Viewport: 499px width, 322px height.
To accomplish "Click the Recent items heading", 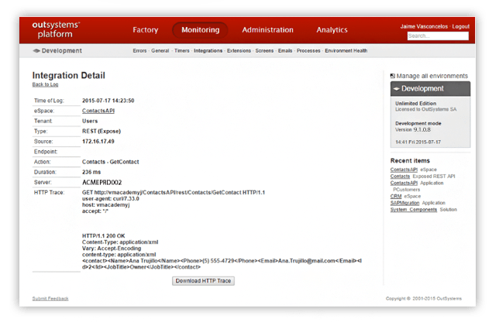I will click(x=410, y=161).
